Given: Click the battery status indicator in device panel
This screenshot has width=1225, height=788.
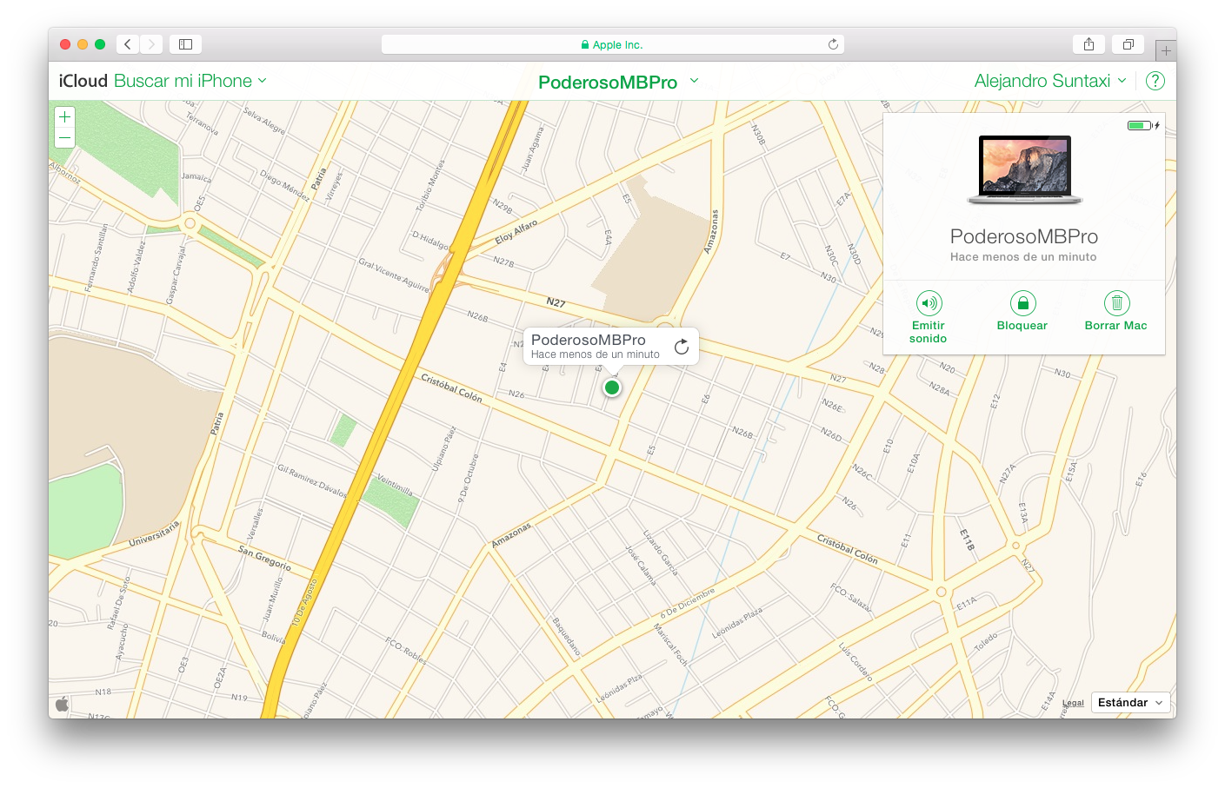Looking at the screenshot, I should pyautogui.click(x=1143, y=125).
